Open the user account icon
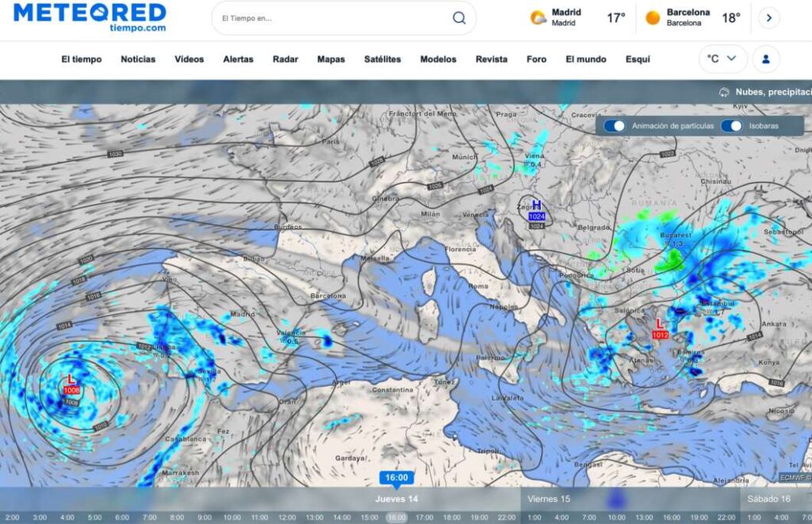The image size is (812, 524). click(766, 59)
